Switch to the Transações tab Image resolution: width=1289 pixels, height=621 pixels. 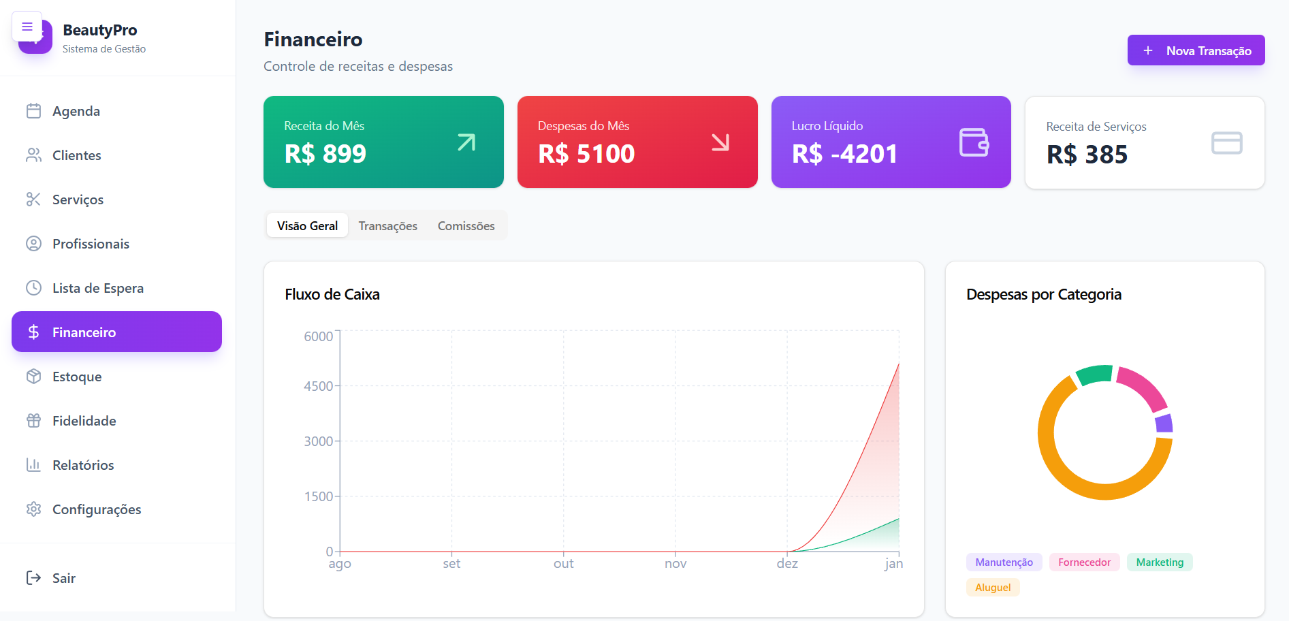click(x=388, y=225)
